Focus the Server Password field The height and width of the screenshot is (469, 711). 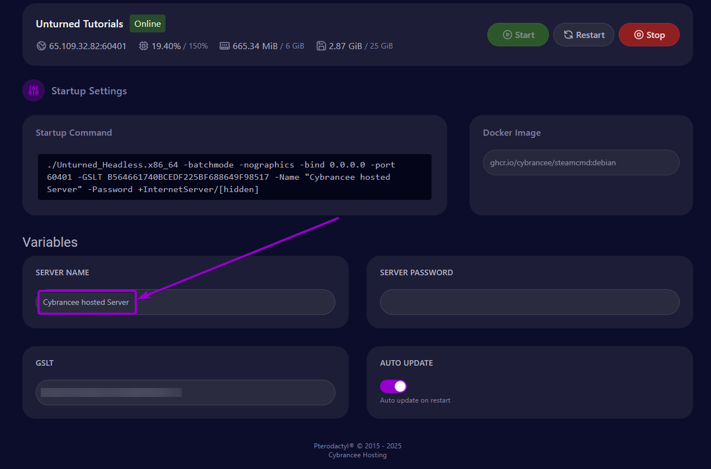pos(530,302)
